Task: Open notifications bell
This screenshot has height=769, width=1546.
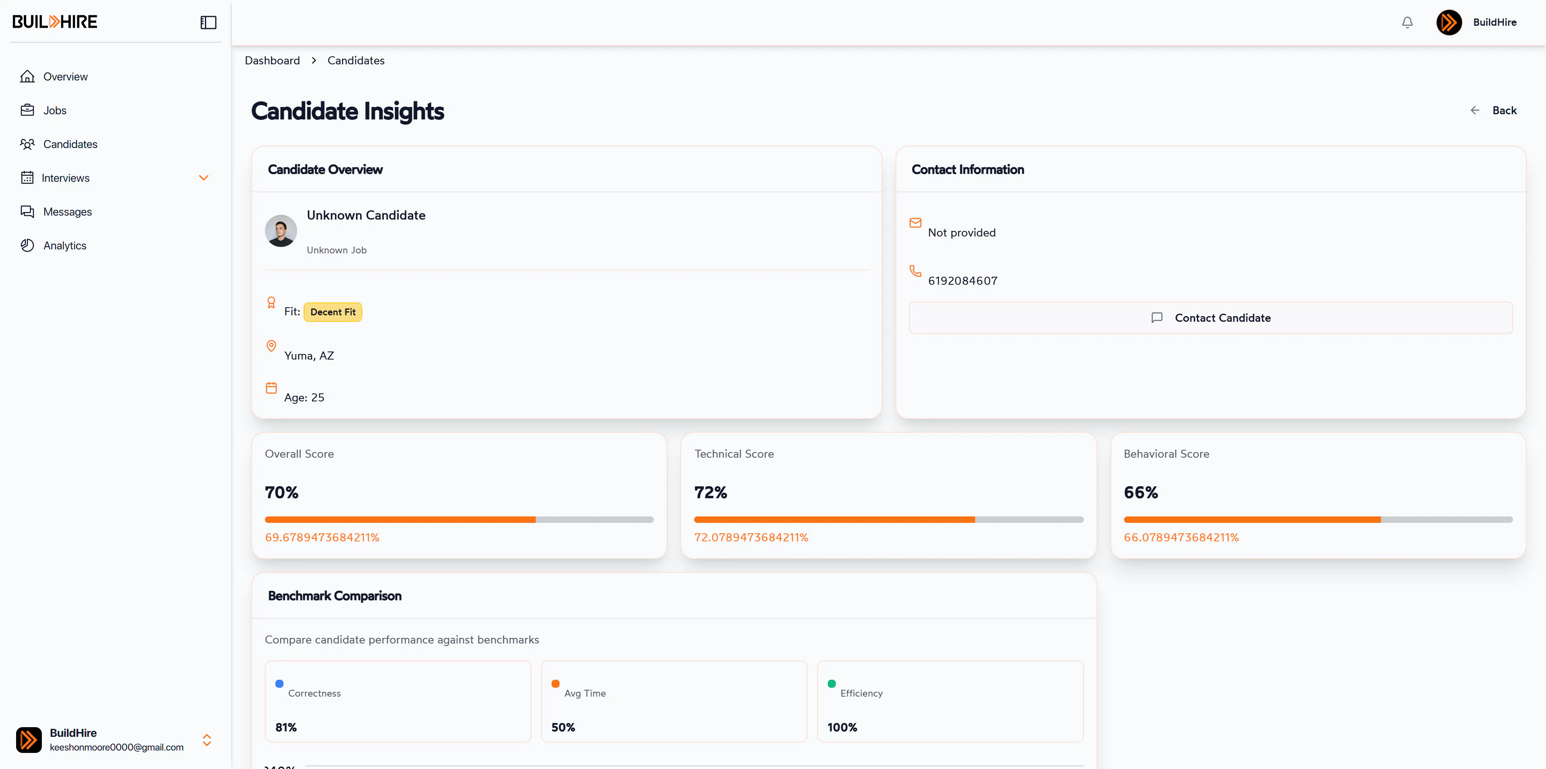Action: pos(1407,22)
